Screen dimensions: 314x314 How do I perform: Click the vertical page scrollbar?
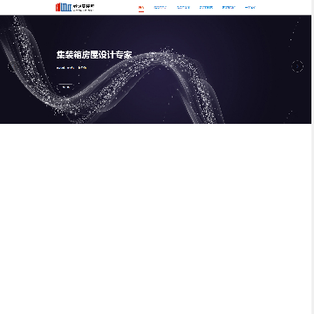[x=312, y=157]
